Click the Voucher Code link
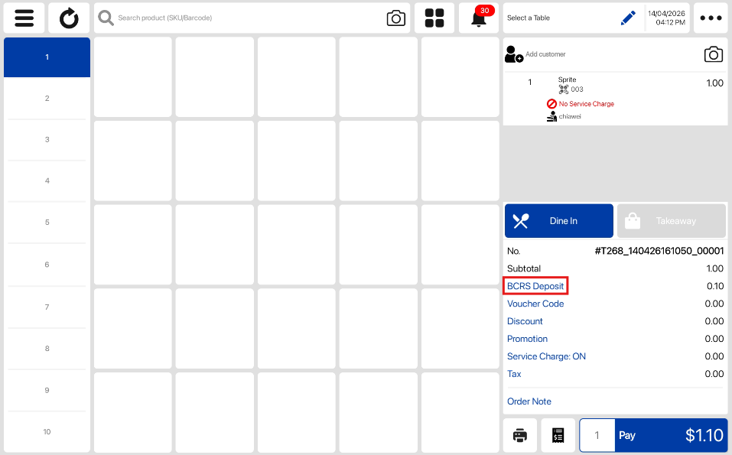 pyautogui.click(x=535, y=304)
